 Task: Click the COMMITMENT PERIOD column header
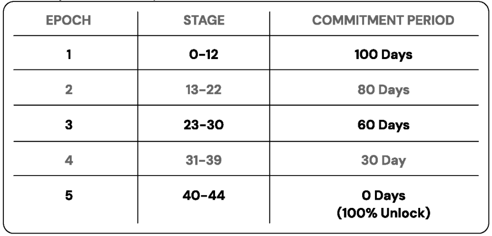point(383,20)
